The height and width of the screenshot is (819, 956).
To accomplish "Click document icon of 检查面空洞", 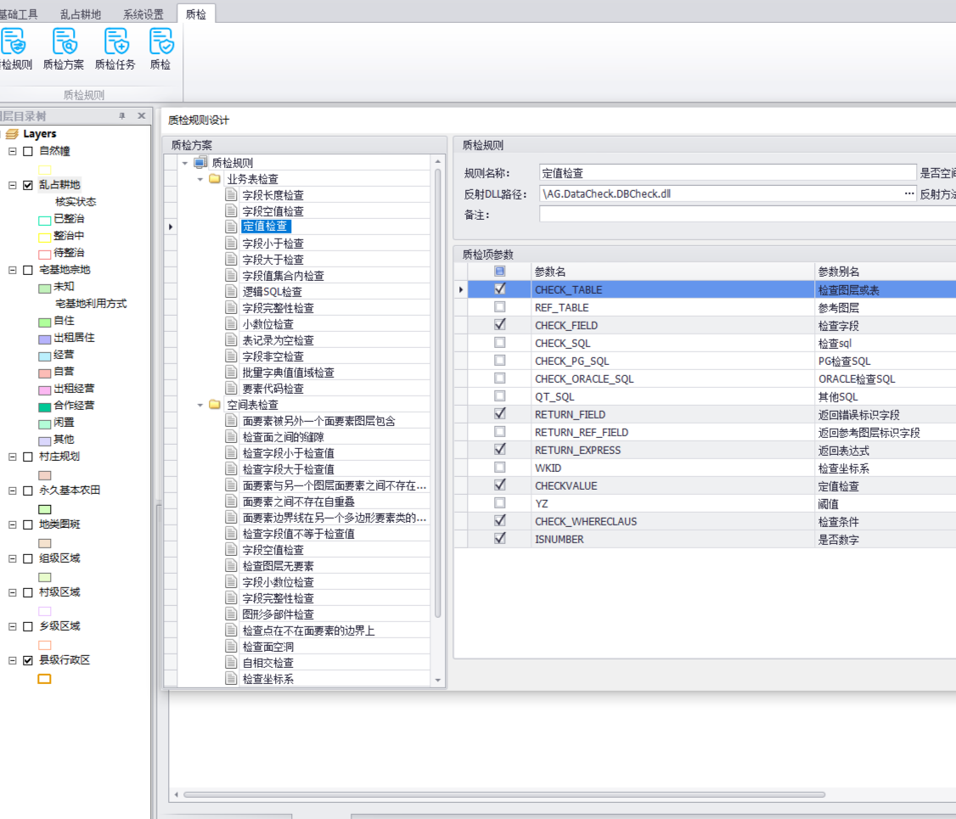I will (231, 646).
